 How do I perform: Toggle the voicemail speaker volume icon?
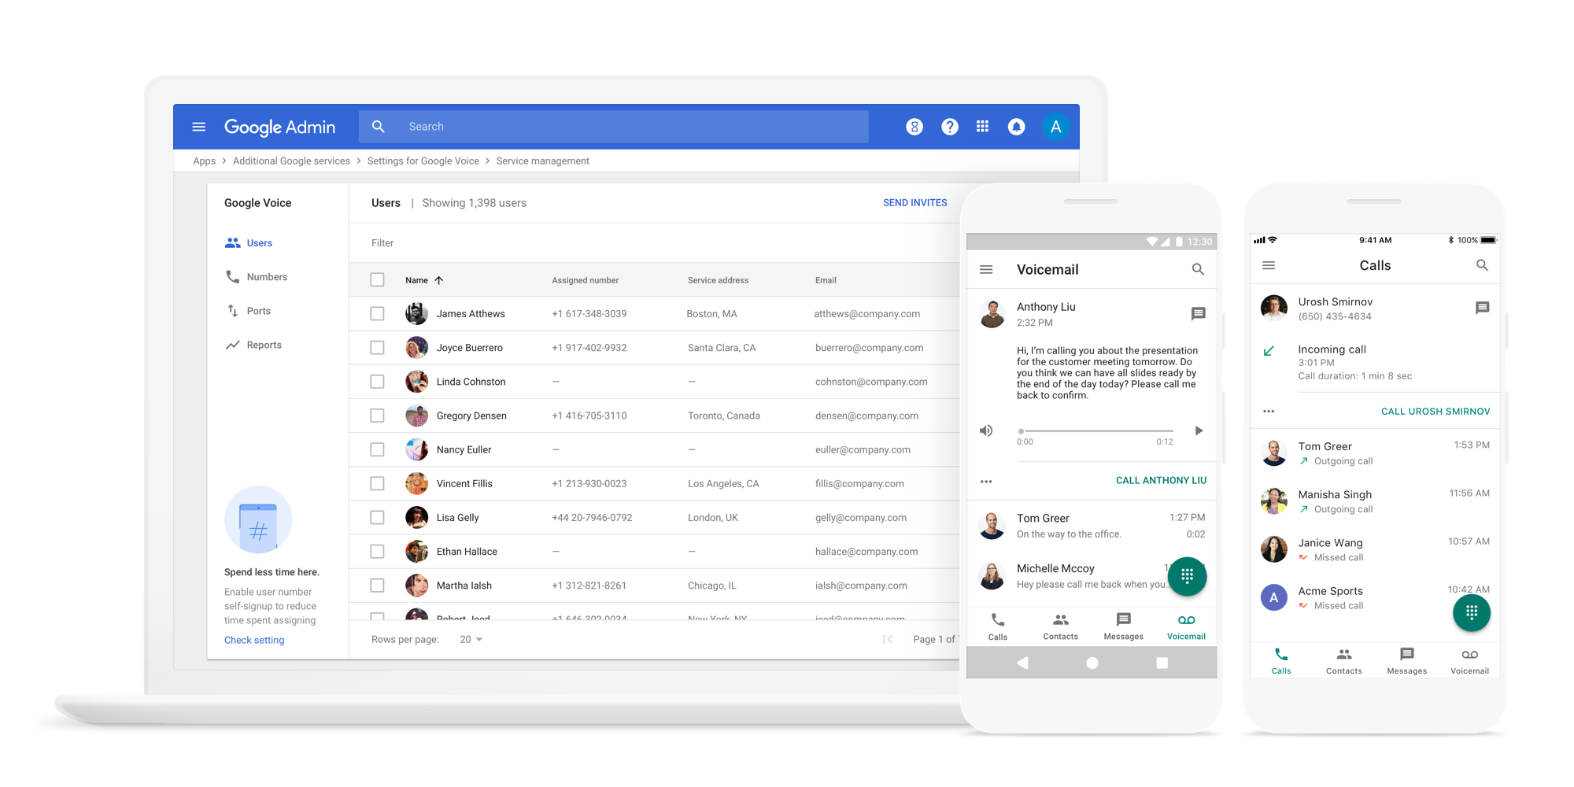[x=986, y=430]
